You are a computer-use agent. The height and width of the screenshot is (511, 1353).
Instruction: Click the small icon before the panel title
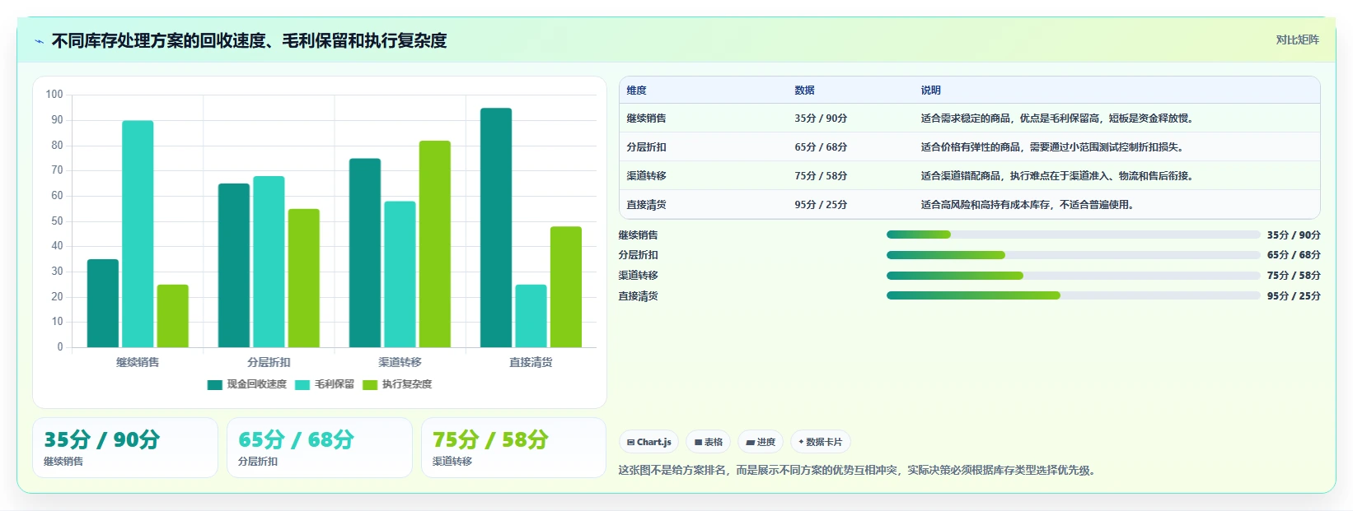[x=39, y=41]
